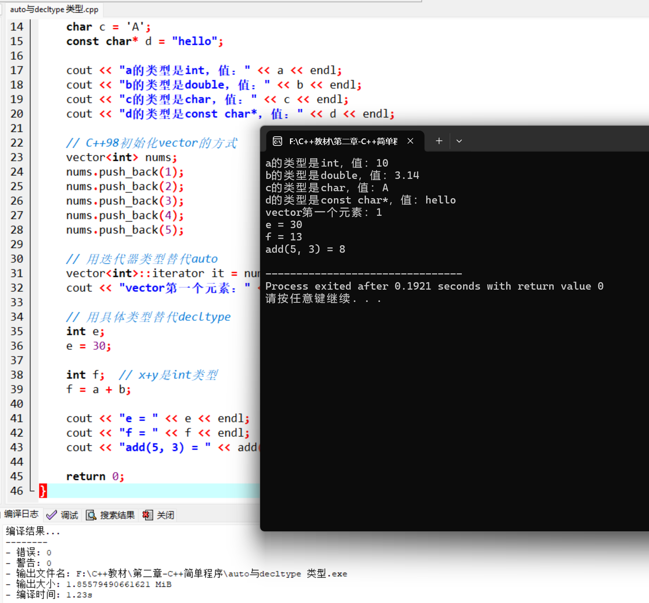
Task: Click the comment '// 用迭代器类型替代auto'
Action: 142,259
